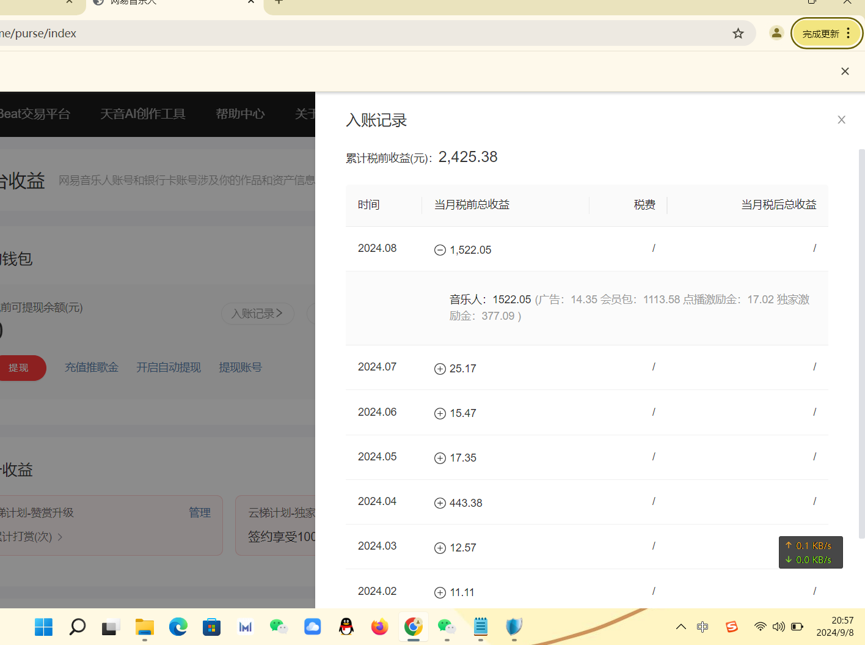Screen dimensions: 865x645
Task: Open the three-dot browser menu
Action: tap(847, 34)
